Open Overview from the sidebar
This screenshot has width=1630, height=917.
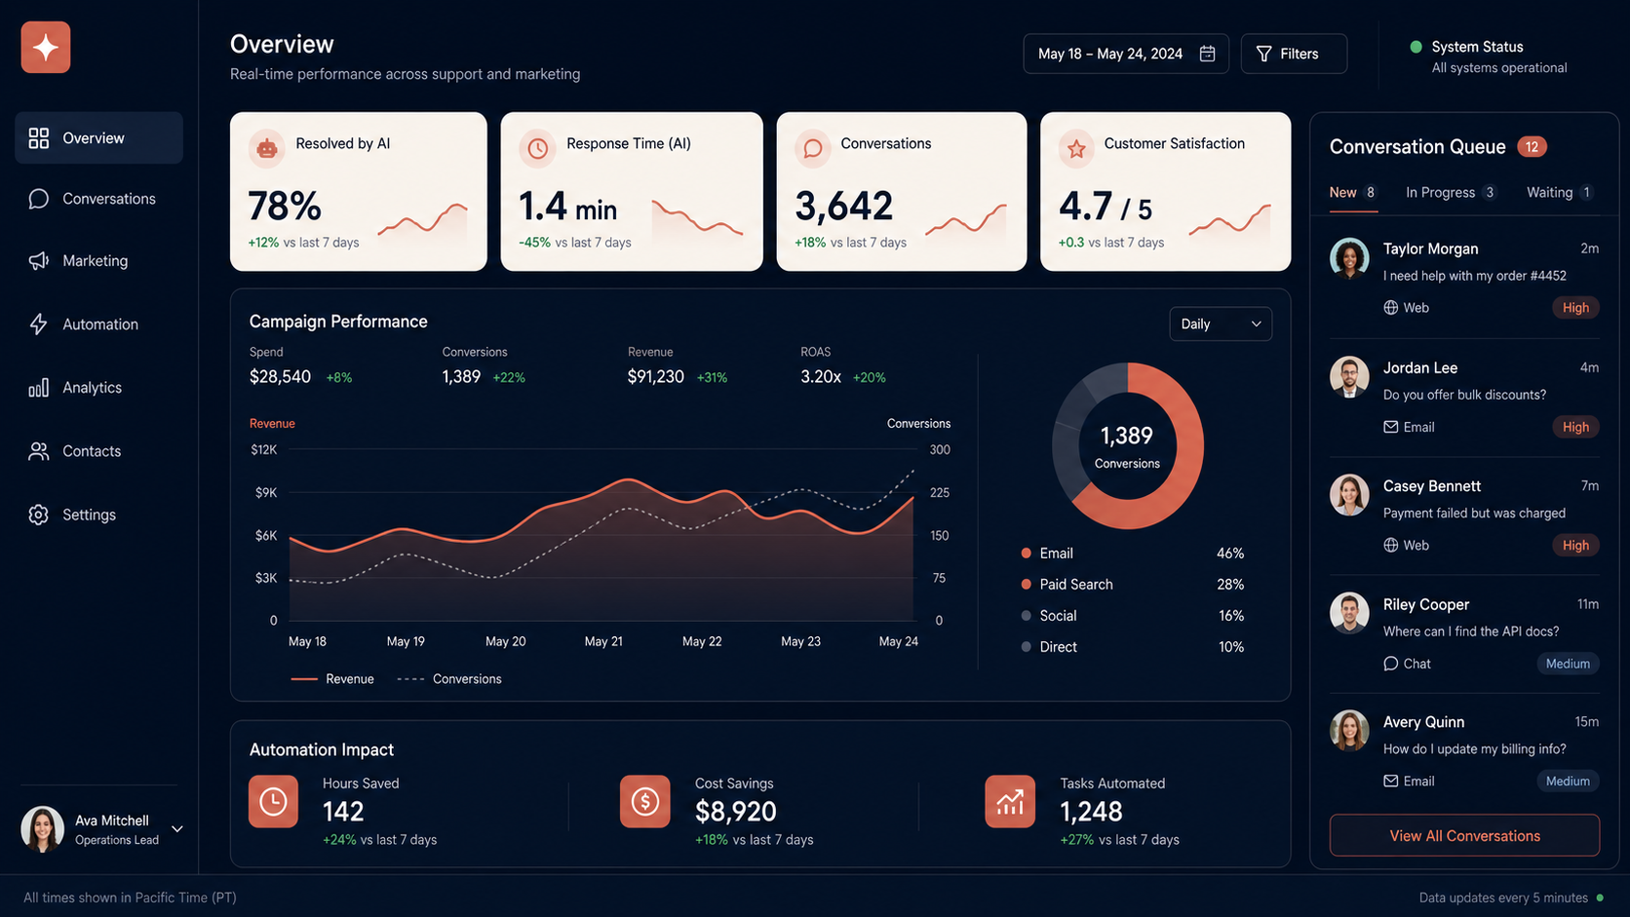(98, 137)
